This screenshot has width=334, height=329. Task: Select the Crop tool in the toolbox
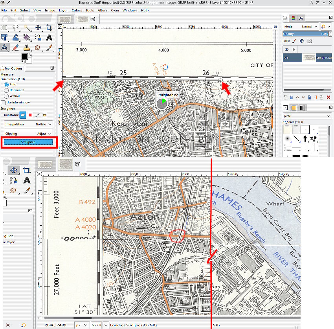tap(49, 28)
